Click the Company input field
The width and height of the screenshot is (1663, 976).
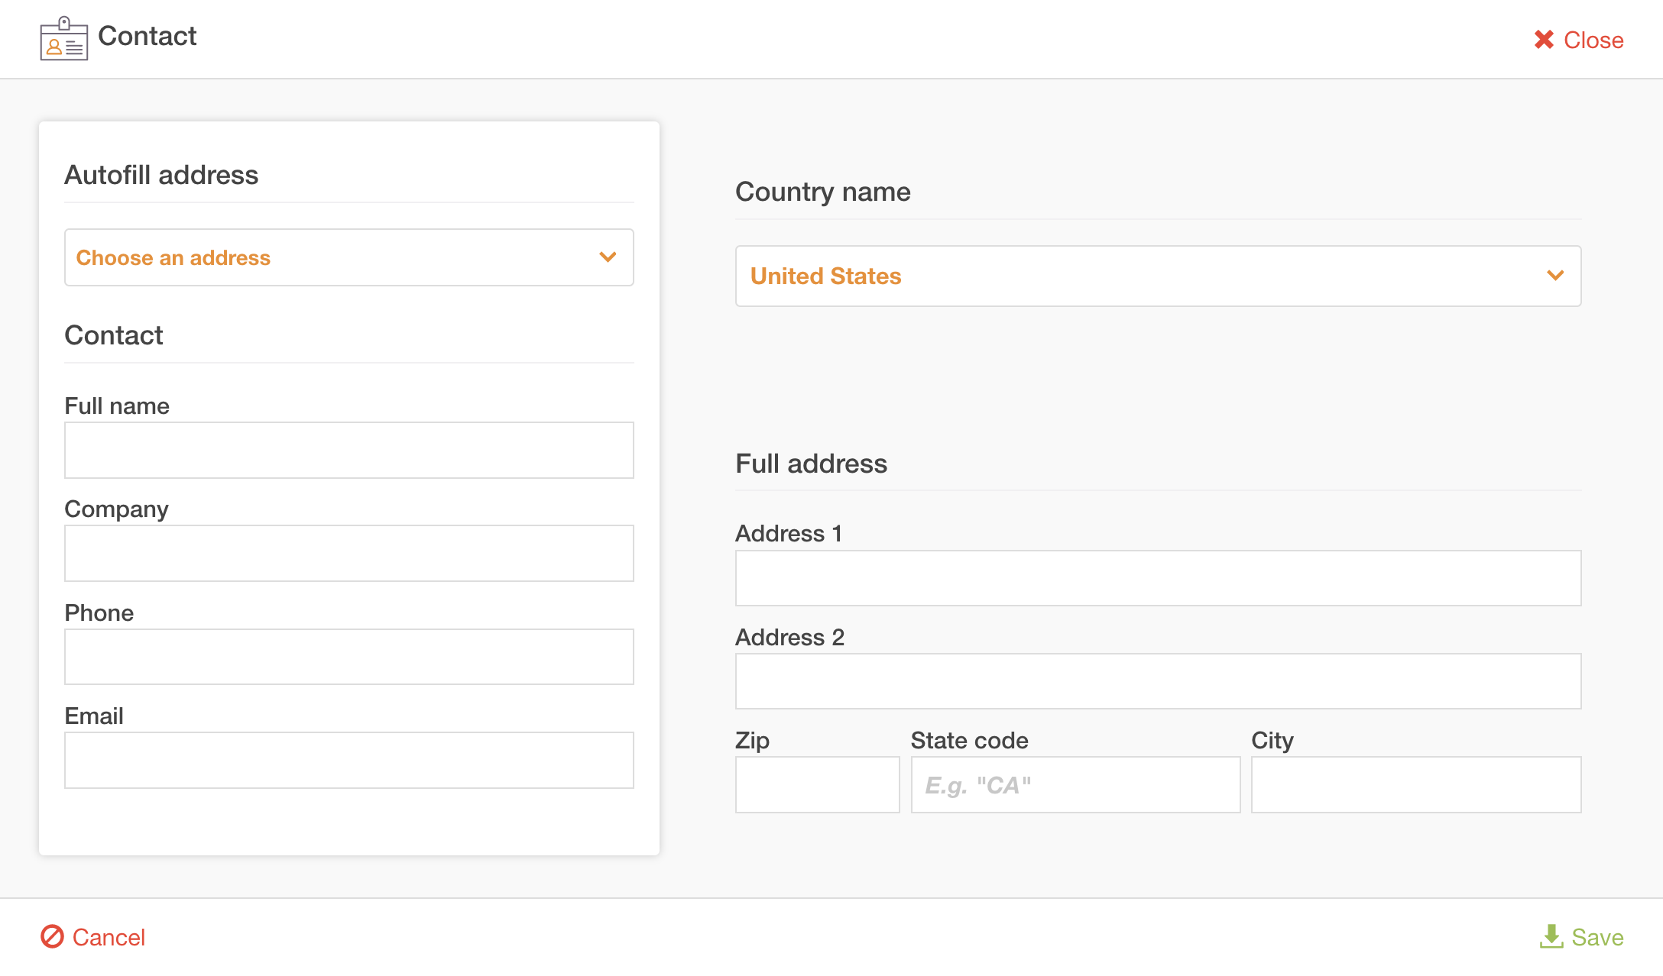coord(348,553)
